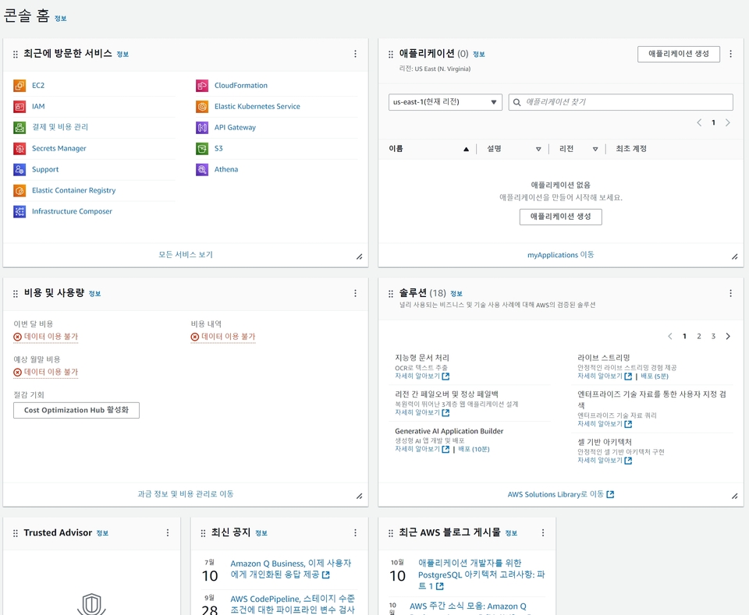Click the Secrets Manager icon
This screenshot has height=615, width=749.
click(x=20, y=148)
